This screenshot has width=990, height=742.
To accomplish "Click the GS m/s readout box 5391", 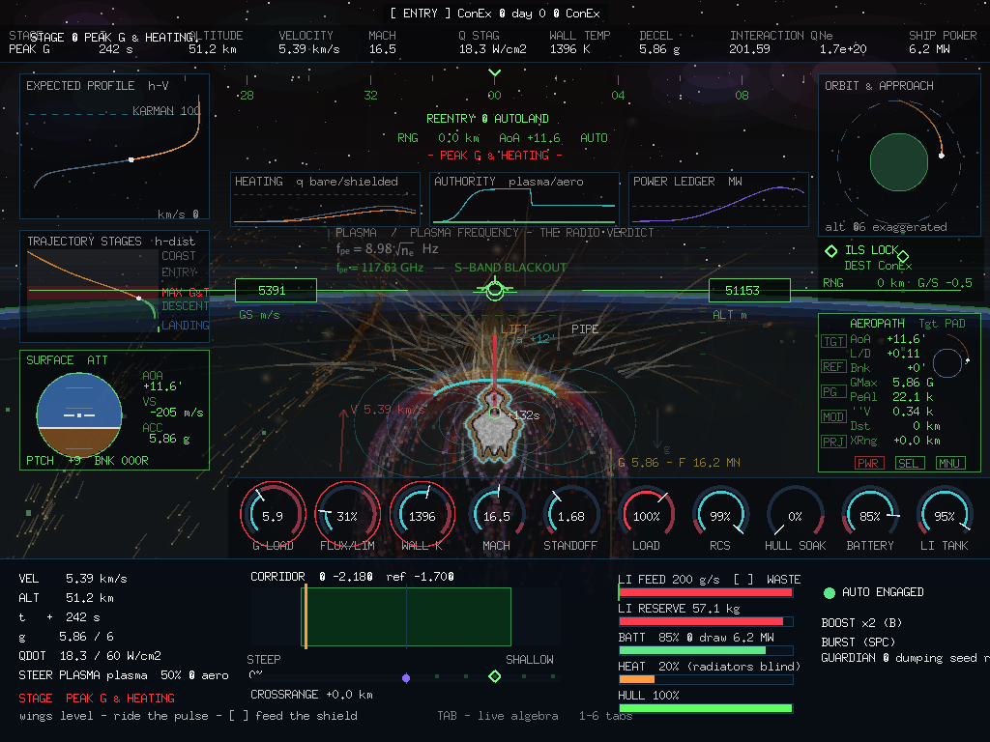I will tap(276, 290).
